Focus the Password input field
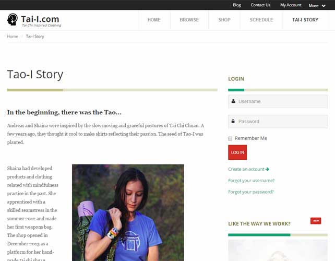335x261 pixels. 278,122
